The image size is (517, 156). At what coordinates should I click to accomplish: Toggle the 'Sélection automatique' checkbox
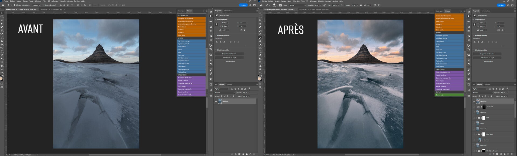[15, 5]
